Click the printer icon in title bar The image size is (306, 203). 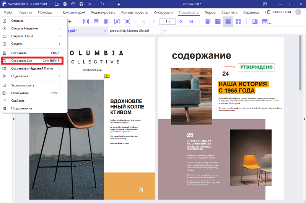click(81, 4)
